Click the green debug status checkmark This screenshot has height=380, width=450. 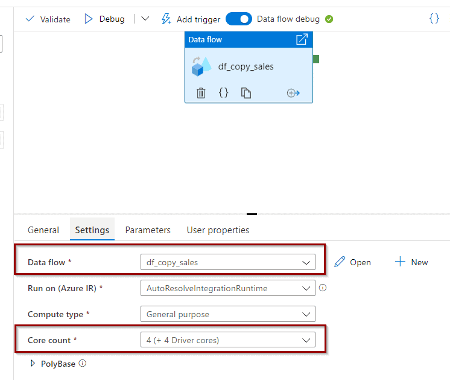pos(329,19)
